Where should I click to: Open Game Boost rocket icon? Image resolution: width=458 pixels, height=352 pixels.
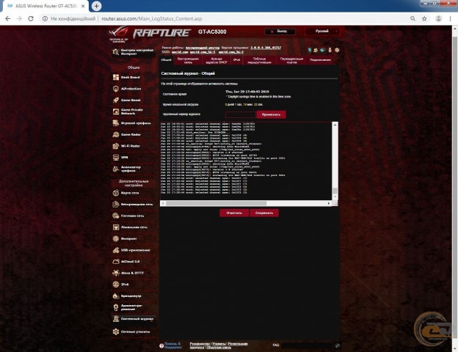[116, 100]
